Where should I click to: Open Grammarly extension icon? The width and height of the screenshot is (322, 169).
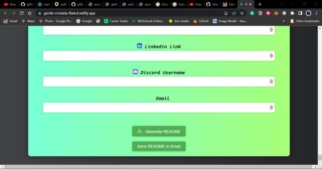[252, 13]
